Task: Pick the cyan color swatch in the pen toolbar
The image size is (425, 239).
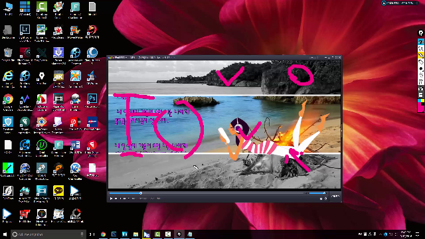Action: point(419,101)
